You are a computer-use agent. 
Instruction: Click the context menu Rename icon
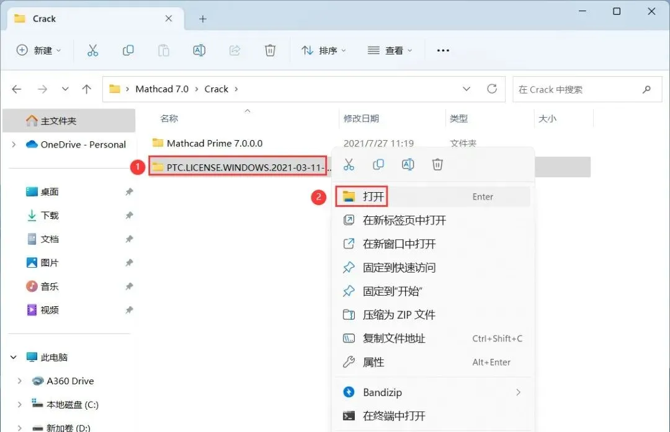click(408, 164)
